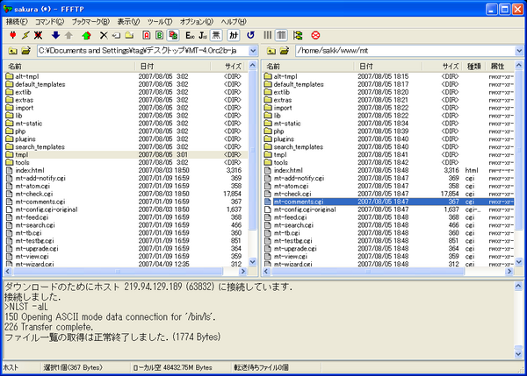The image size is (527, 376).
Task: Sort local pane by 日付 column header
Action: [x=173, y=66]
